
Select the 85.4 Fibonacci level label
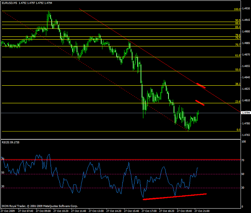pyautogui.click(x=238, y=27)
